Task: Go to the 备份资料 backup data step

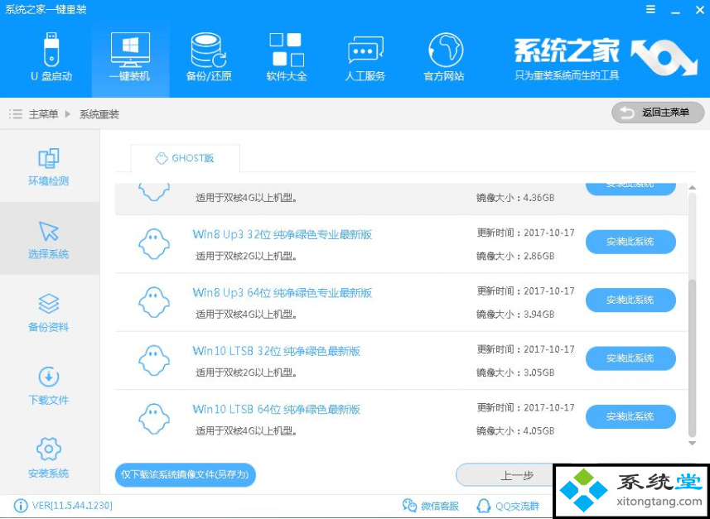Action: coord(48,313)
